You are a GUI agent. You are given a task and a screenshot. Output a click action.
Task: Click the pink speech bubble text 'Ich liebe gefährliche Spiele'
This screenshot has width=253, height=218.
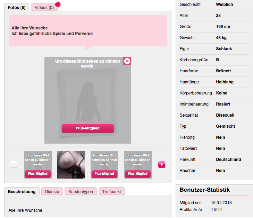coord(39,34)
